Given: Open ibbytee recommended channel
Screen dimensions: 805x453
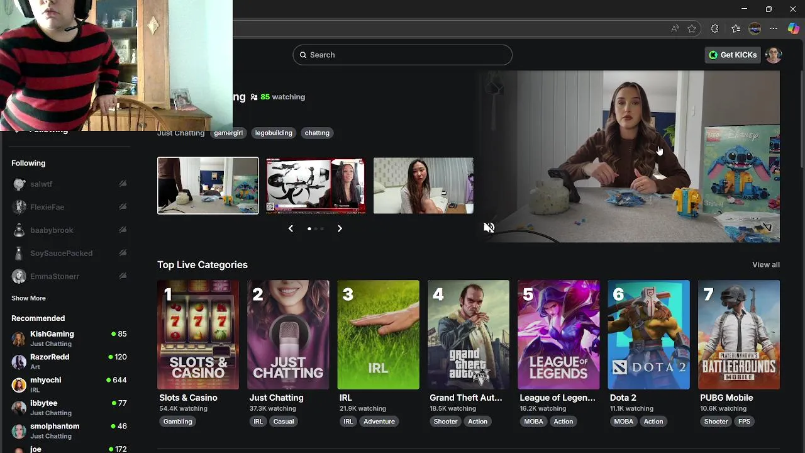Looking at the screenshot, I should [x=69, y=408].
